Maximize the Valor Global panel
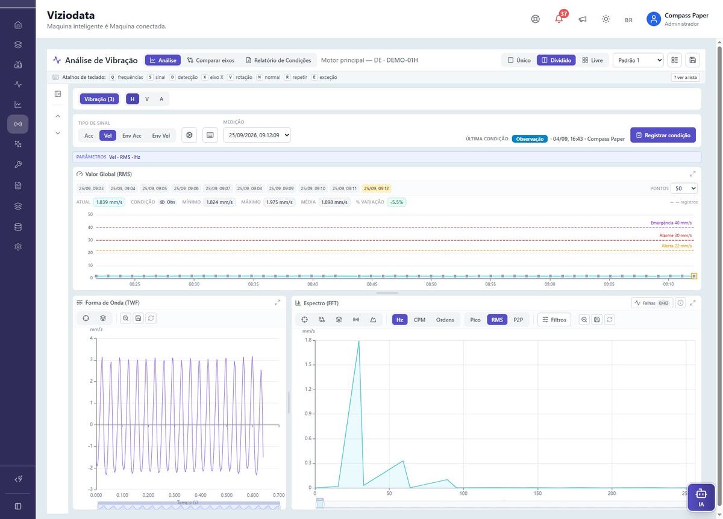The image size is (723, 519). pos(693,173)
